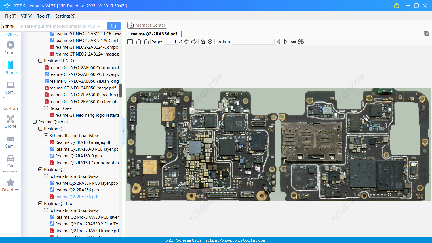
Task: Go to next page arrow
Action: [x=194, y=42]
